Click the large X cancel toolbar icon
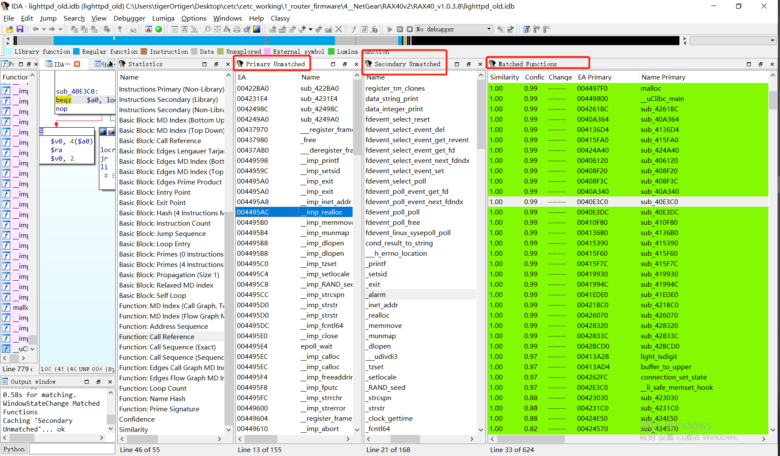 click(x=338, y=29)
